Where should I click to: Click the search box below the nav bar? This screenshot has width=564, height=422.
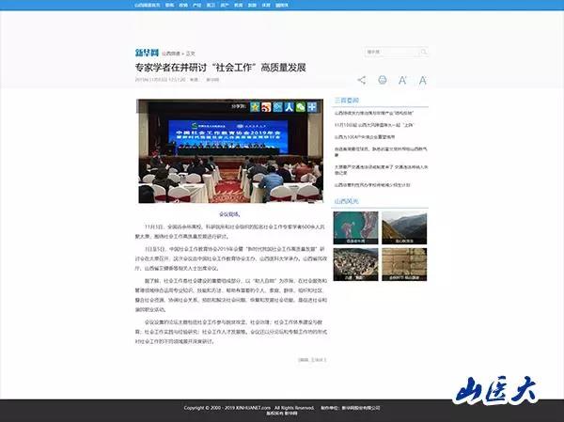385,52
